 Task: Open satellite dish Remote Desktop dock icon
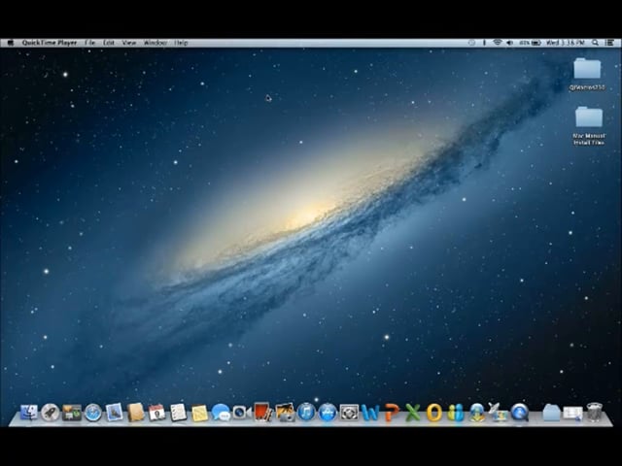point(498,412)
